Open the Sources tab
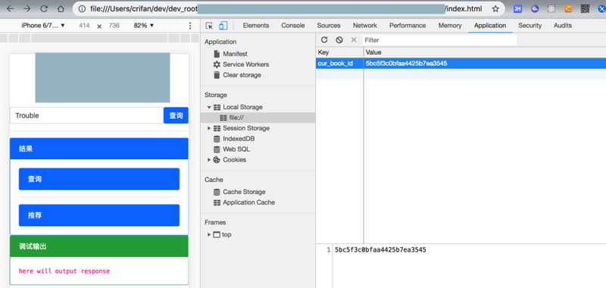This screenshot has width=606, height=288. pos(329,26)
